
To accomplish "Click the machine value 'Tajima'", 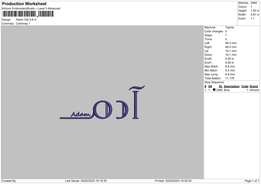I will [x=230, y=27].
